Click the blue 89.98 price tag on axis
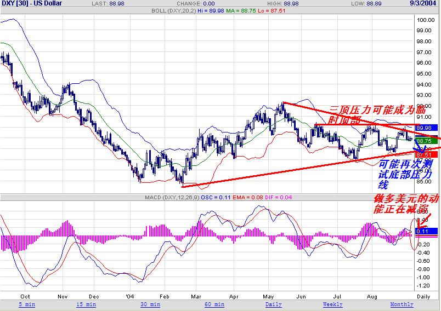 (x=426, y=128)
